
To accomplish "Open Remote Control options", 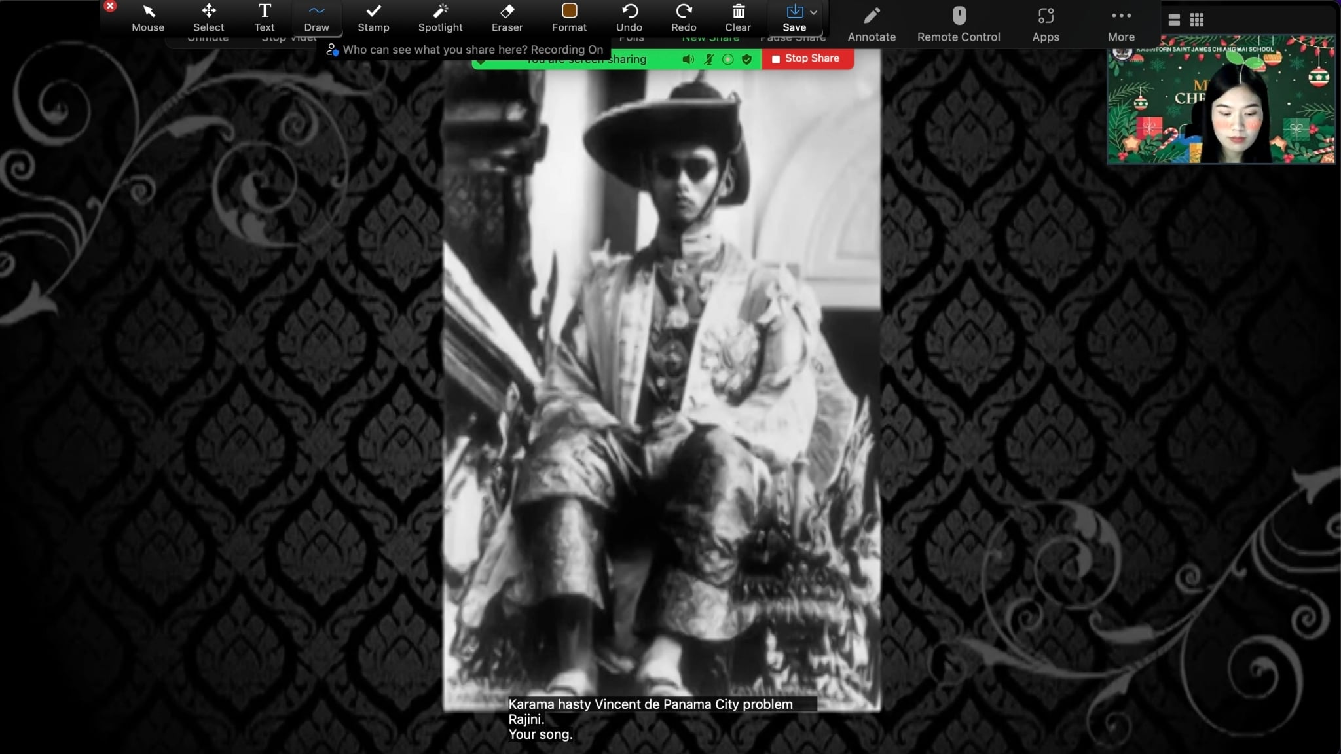I will (x=959, y=25).
